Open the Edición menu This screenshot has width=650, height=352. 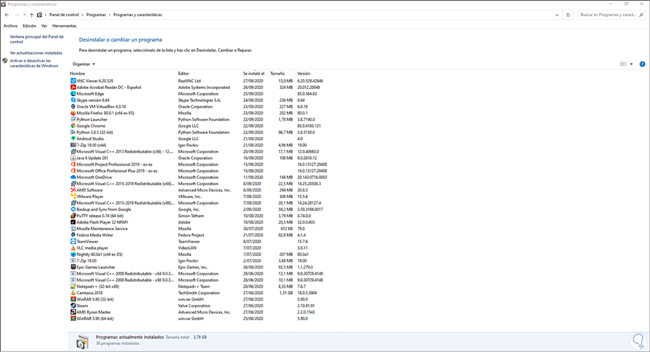(x=29, y=26)
